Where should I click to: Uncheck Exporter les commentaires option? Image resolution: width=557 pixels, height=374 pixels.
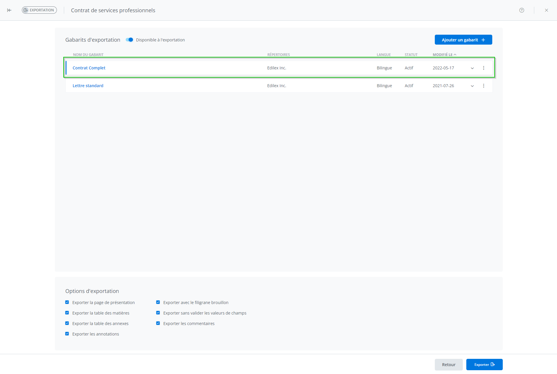tap(158, 323)
